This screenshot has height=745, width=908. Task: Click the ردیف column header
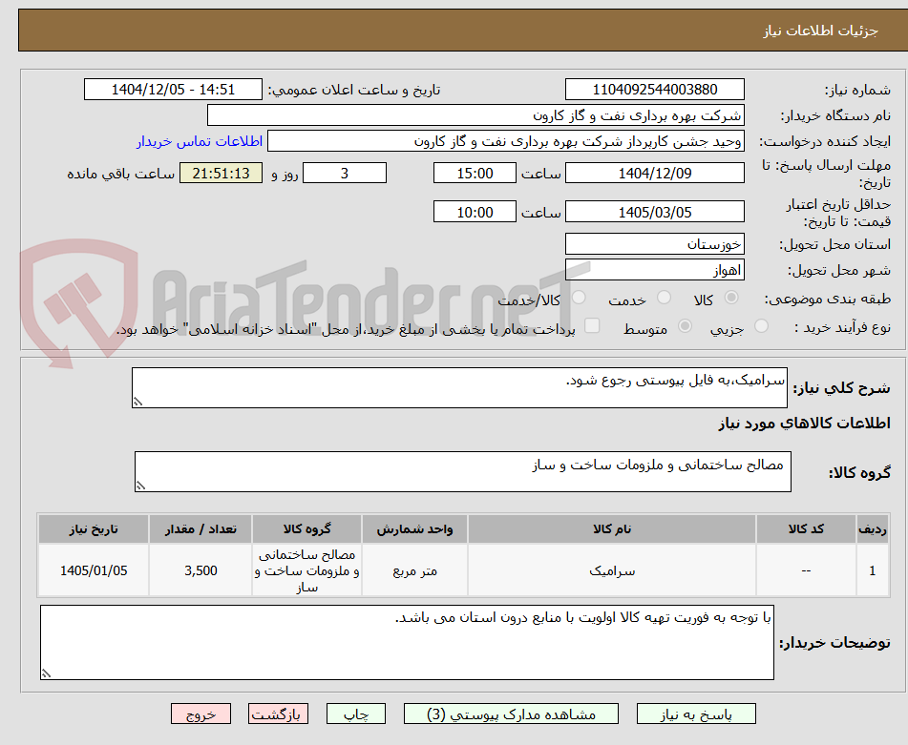click(x=873, y=529)
